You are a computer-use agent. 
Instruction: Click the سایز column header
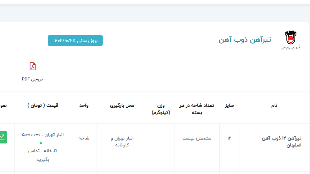click(x=229, y=105)
